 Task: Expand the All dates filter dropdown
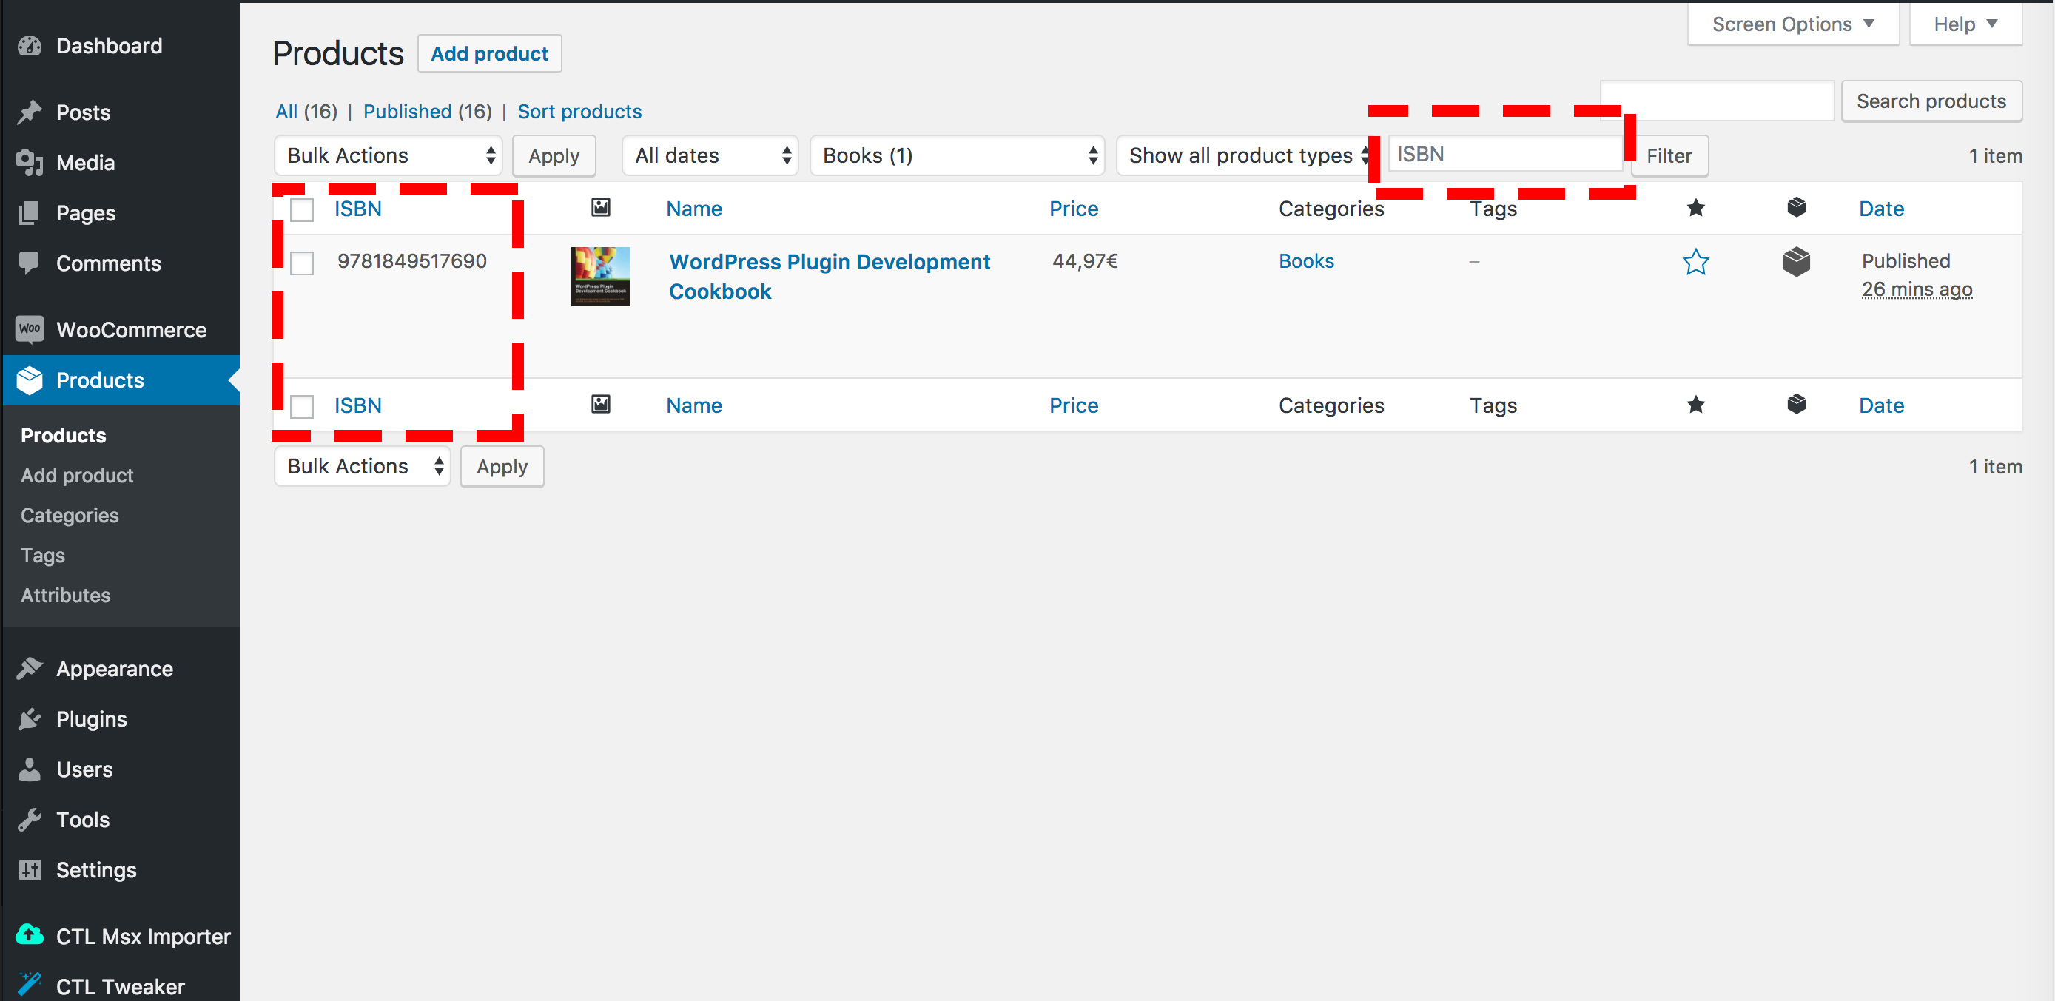(x=709, y=156)
